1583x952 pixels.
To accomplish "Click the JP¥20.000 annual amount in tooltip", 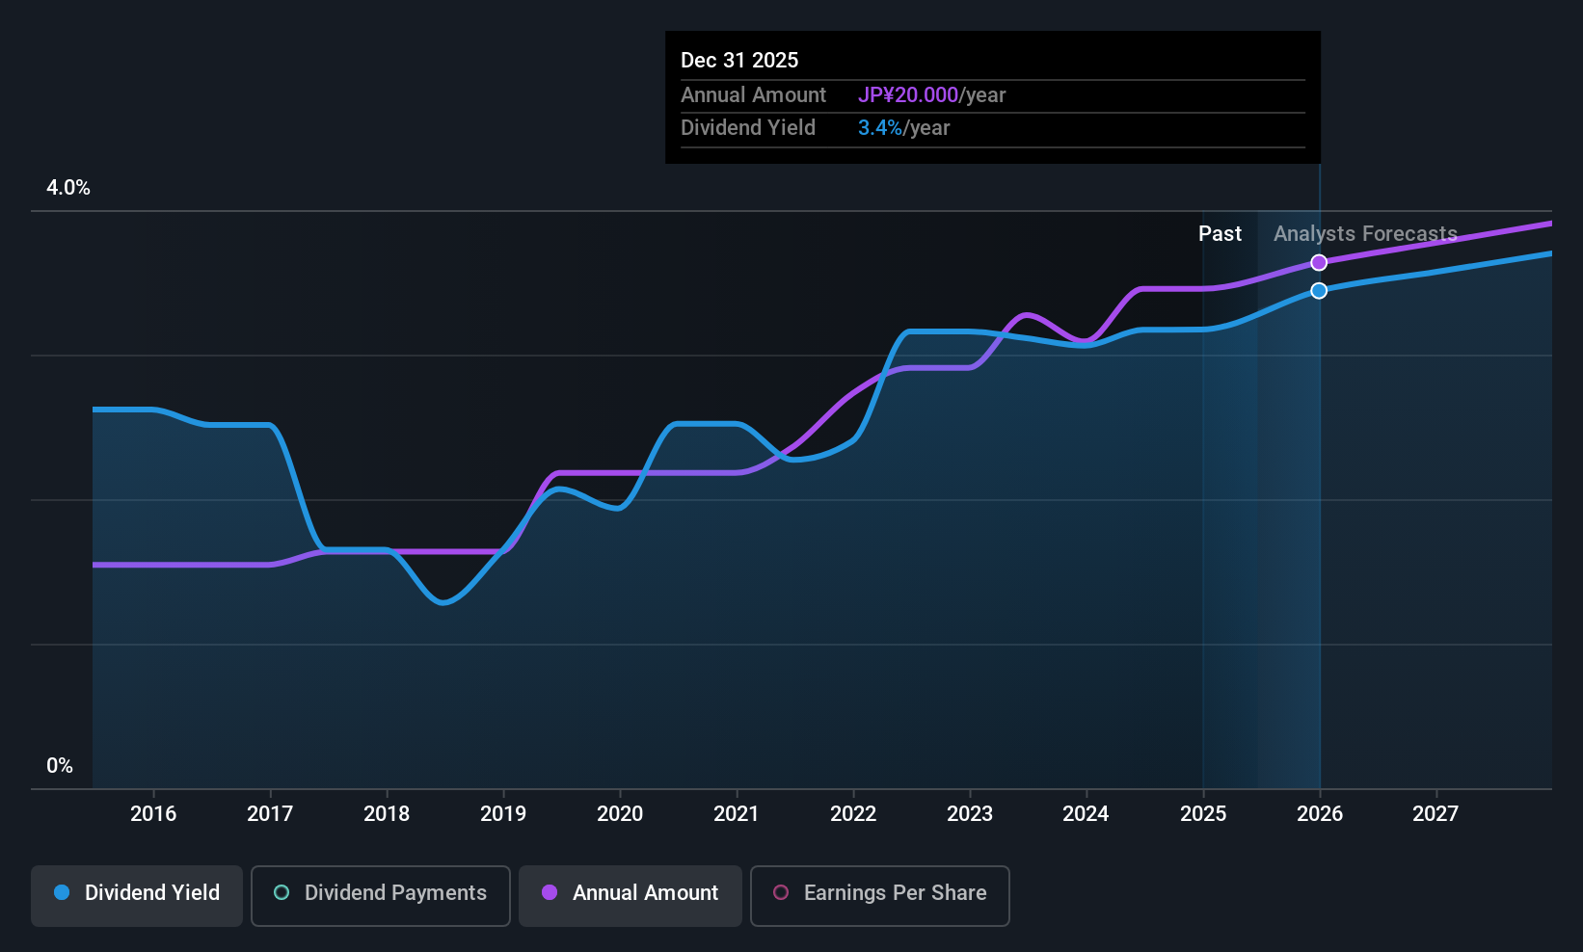I will coord(908,94).
